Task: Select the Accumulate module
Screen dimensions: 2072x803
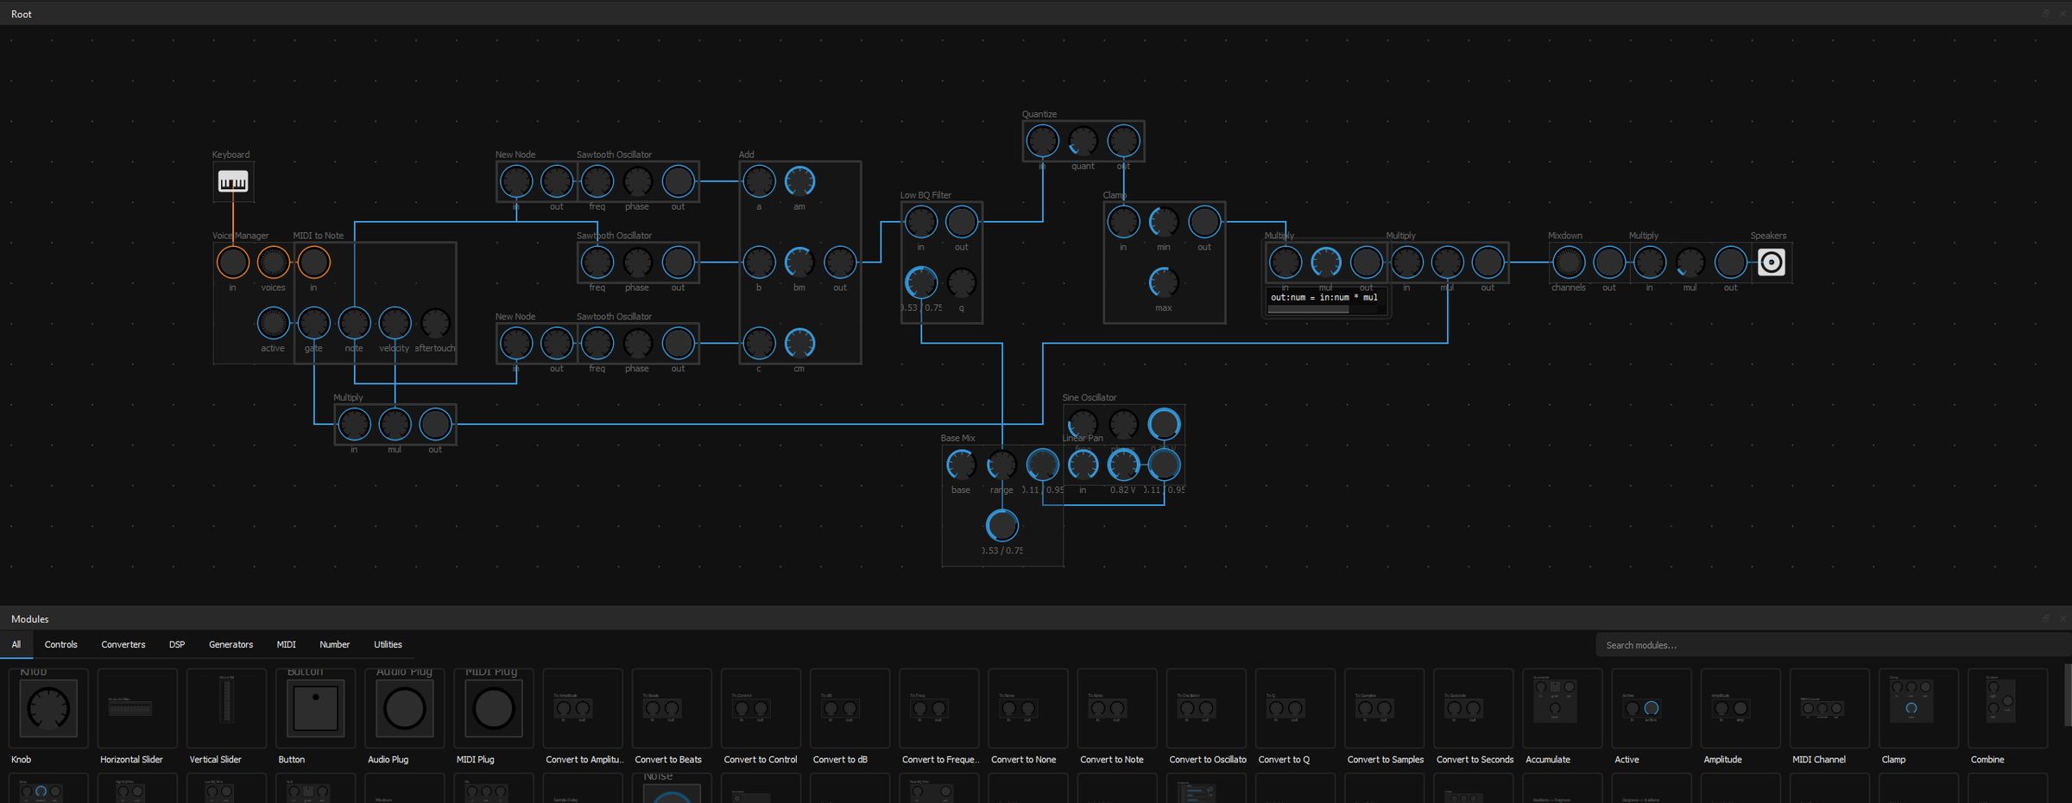Action: pos(1562,708)
